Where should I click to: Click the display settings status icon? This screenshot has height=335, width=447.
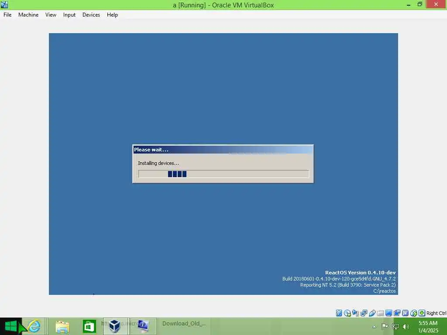click(389, 313)
